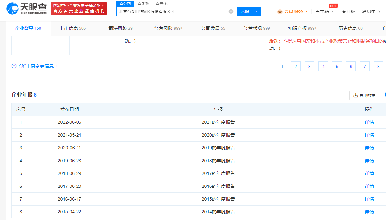Click the export data download icon
This screenshot has height=220, width=386.
pyautogui.click(x=355, y=95)
